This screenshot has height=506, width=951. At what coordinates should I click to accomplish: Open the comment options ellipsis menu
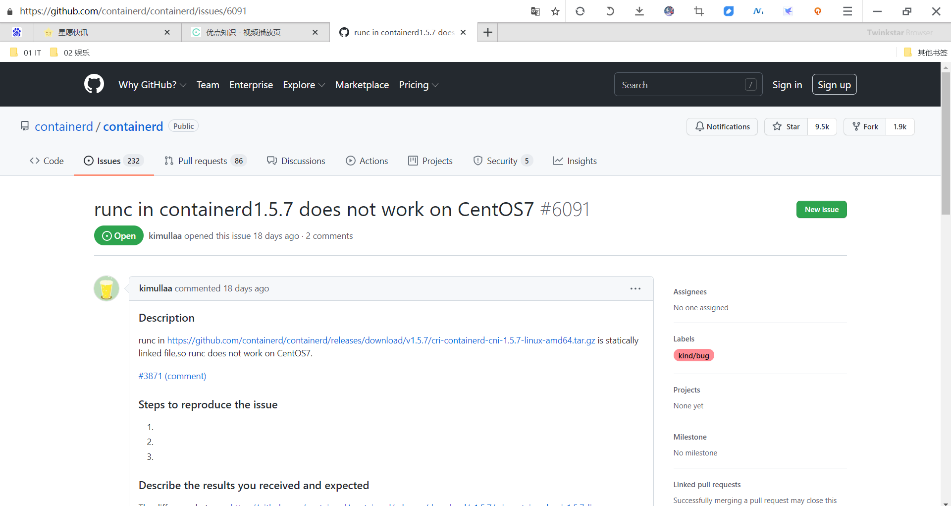click(x=635, y=288)
